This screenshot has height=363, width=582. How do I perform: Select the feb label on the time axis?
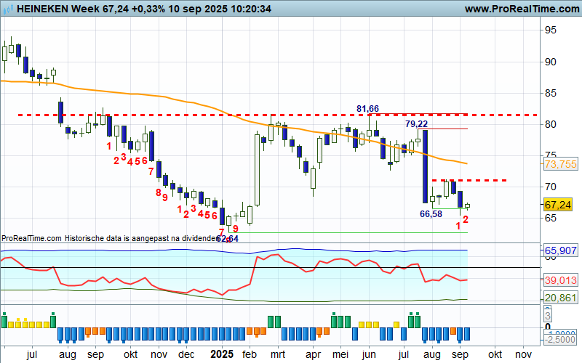tap(250, 355)
